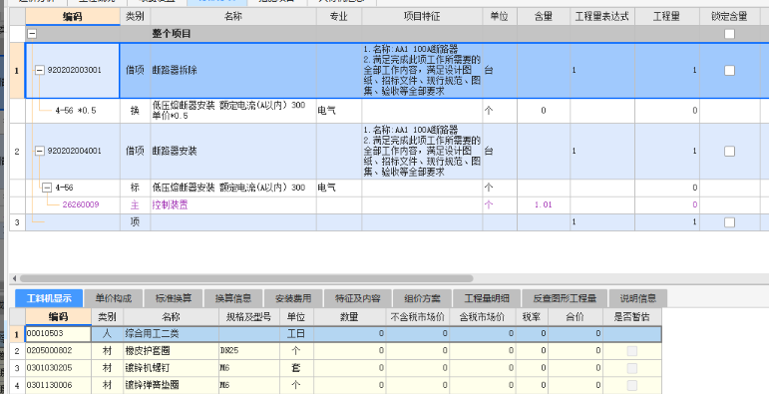Select the 断路器安装 name cell

(233, 152)
